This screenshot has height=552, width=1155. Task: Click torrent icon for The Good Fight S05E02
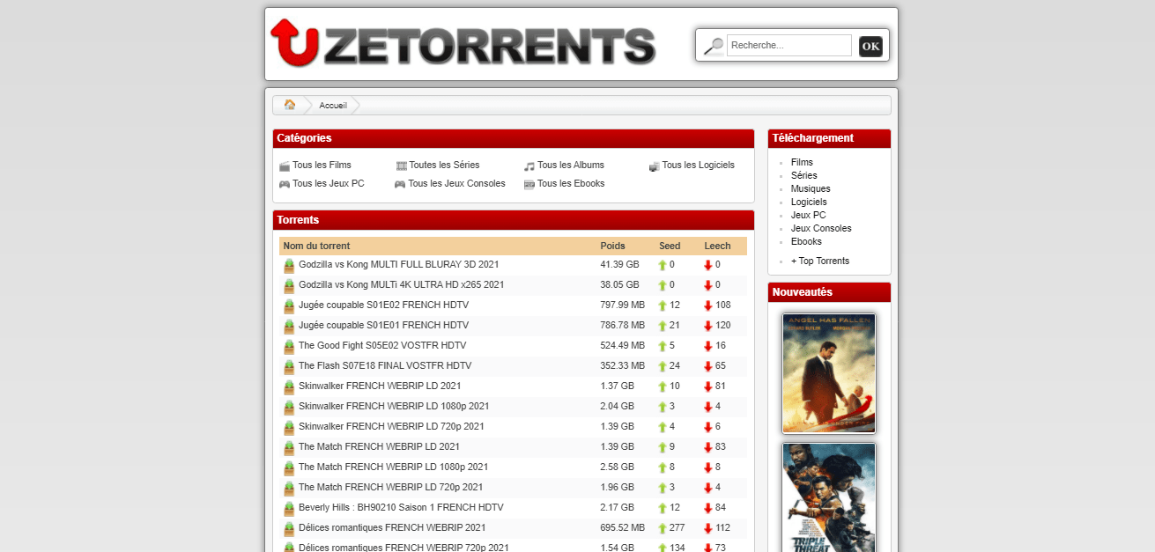point(289,346)
